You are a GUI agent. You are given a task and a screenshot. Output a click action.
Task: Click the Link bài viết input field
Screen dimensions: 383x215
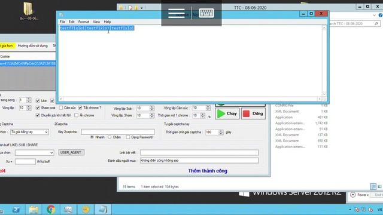(199, 153)
